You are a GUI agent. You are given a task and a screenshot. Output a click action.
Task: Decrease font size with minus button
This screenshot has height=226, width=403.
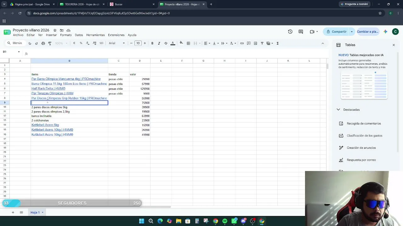click(131, 43)
